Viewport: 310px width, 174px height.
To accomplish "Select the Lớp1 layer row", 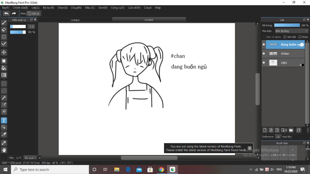I will point(283,63).
